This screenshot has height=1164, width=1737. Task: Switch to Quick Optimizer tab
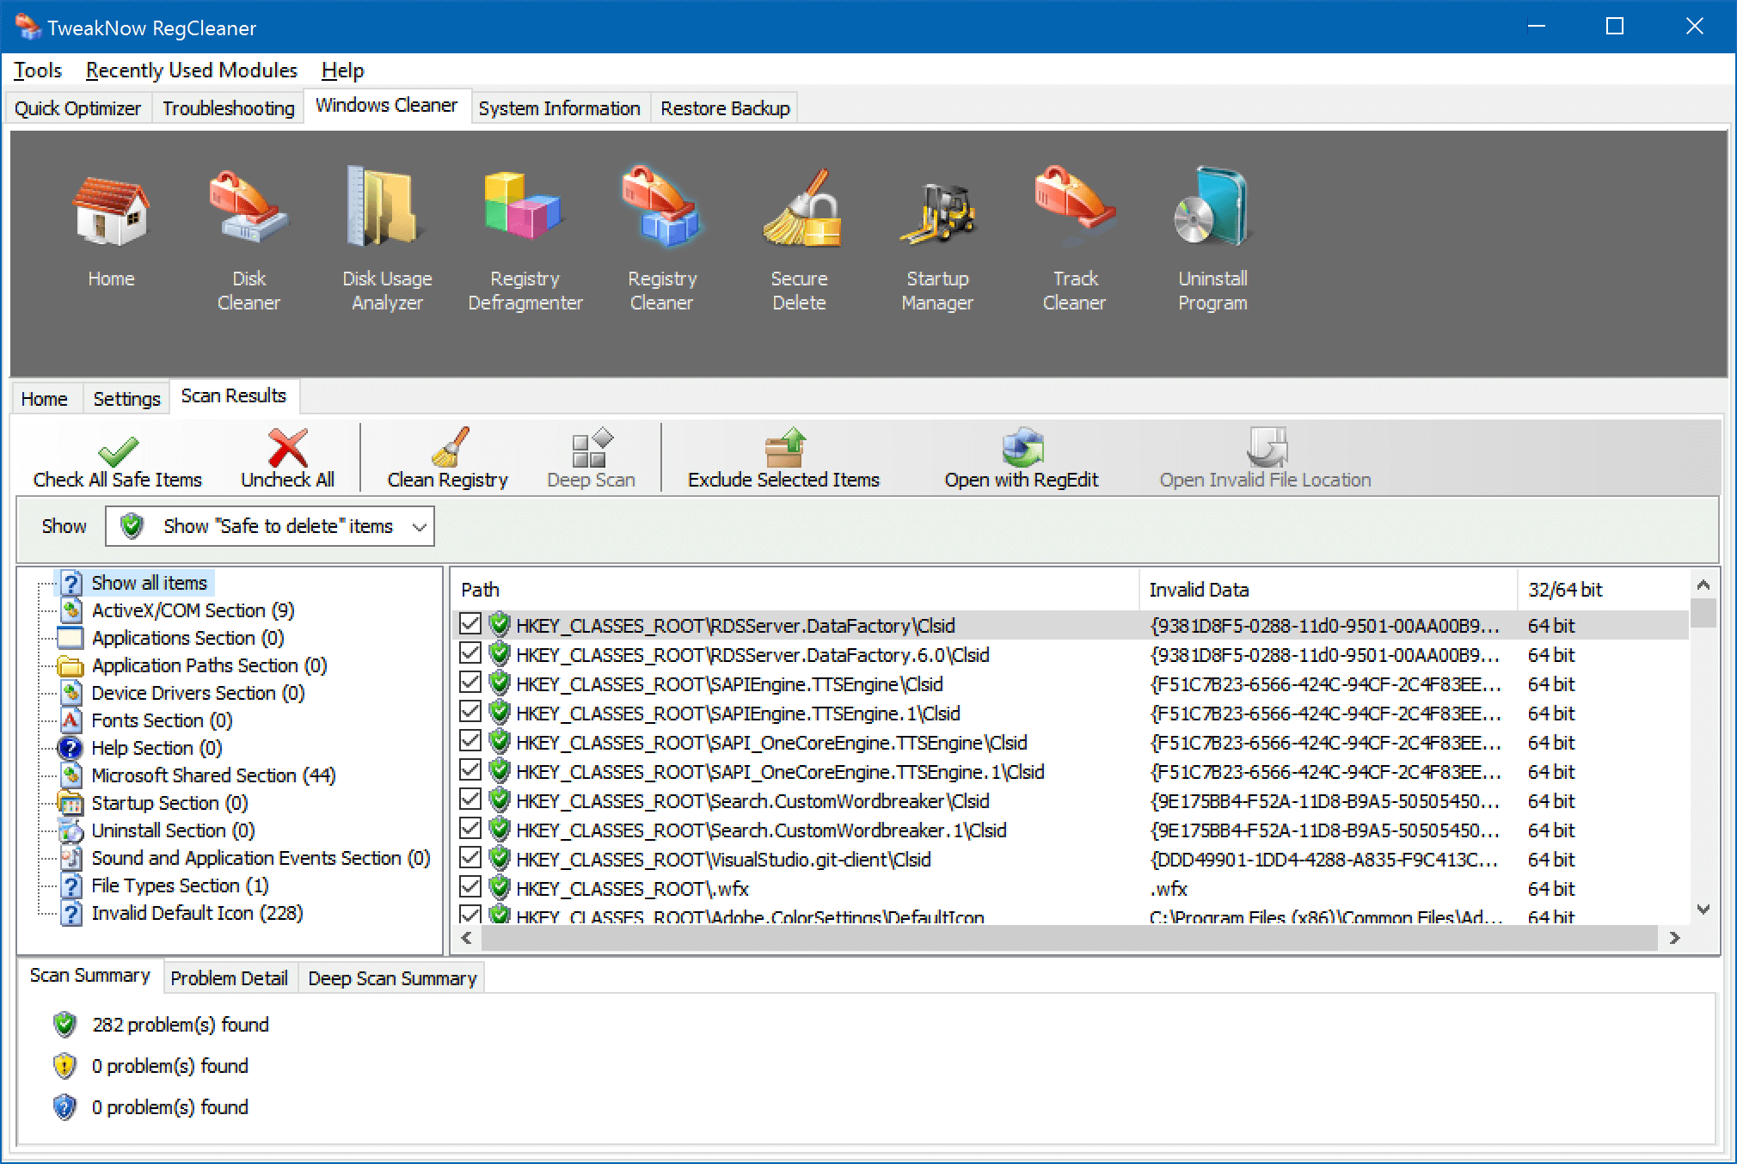point(78,108)
